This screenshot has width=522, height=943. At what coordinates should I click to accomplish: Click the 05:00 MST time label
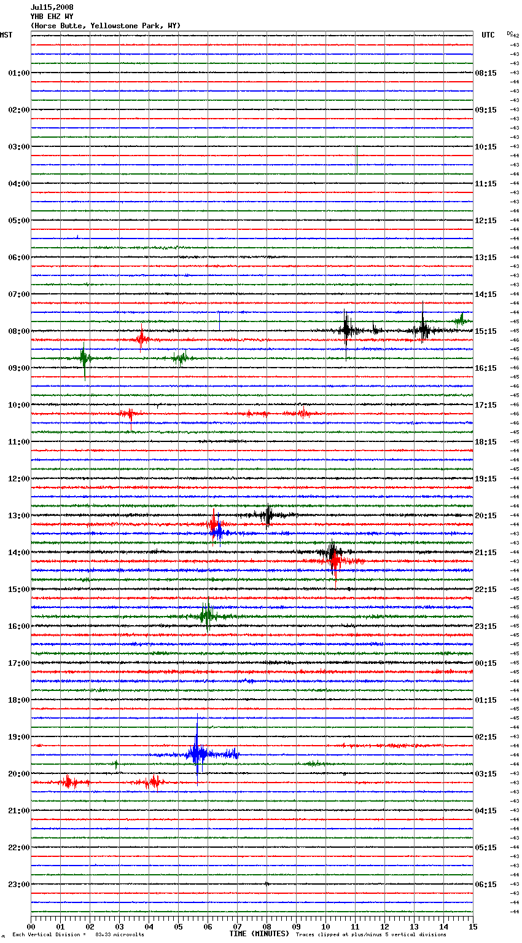tap(19, 221)
